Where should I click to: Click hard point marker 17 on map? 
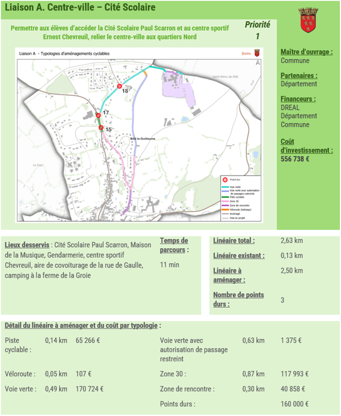(x=98, y=115)
